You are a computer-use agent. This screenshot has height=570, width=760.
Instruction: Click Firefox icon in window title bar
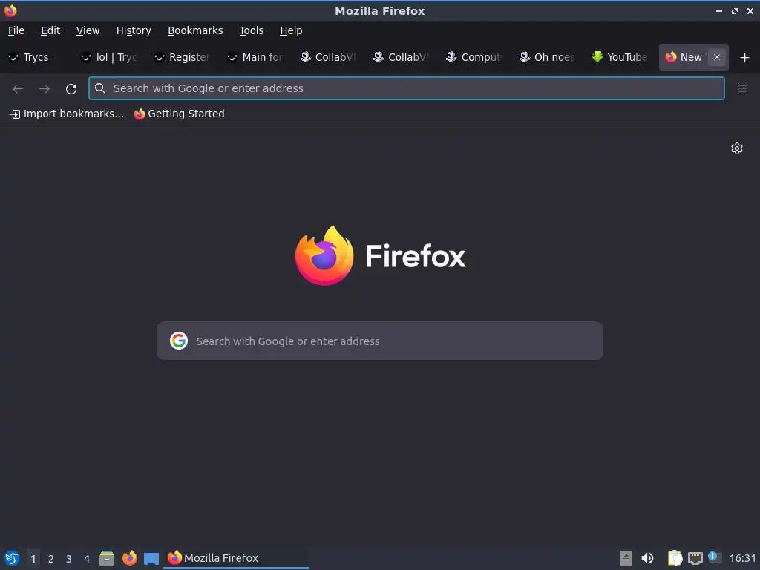[x=10, y=10]
